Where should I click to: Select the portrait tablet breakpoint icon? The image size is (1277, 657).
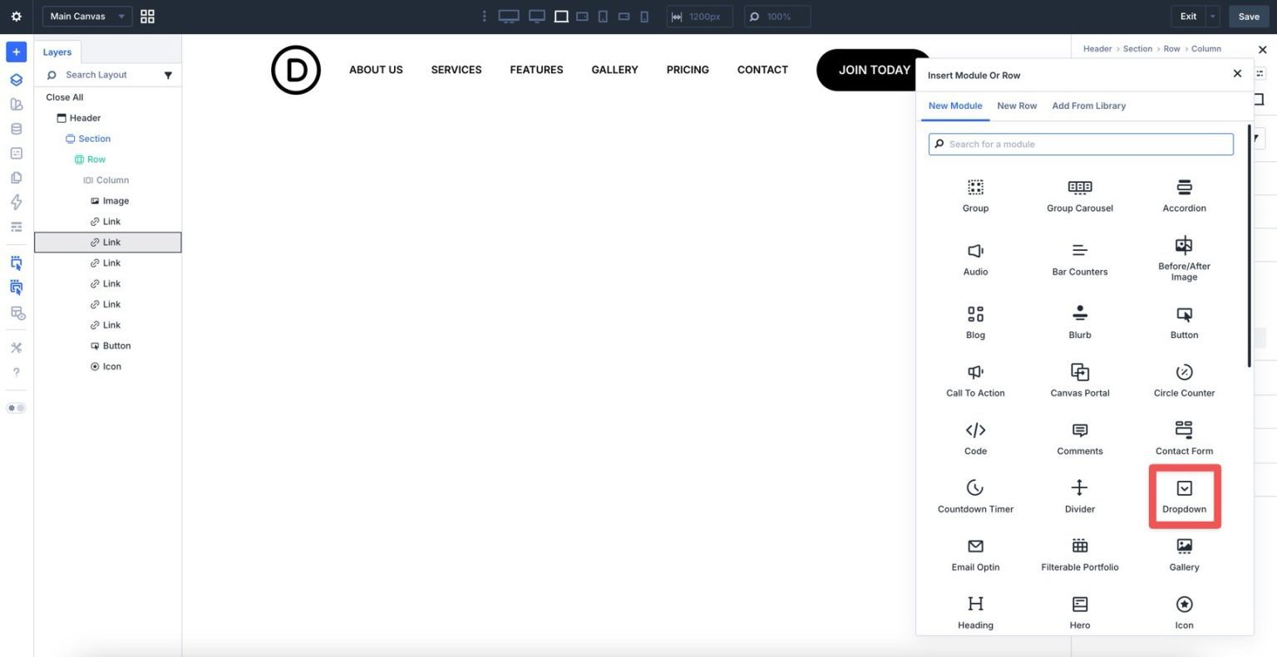603,17
